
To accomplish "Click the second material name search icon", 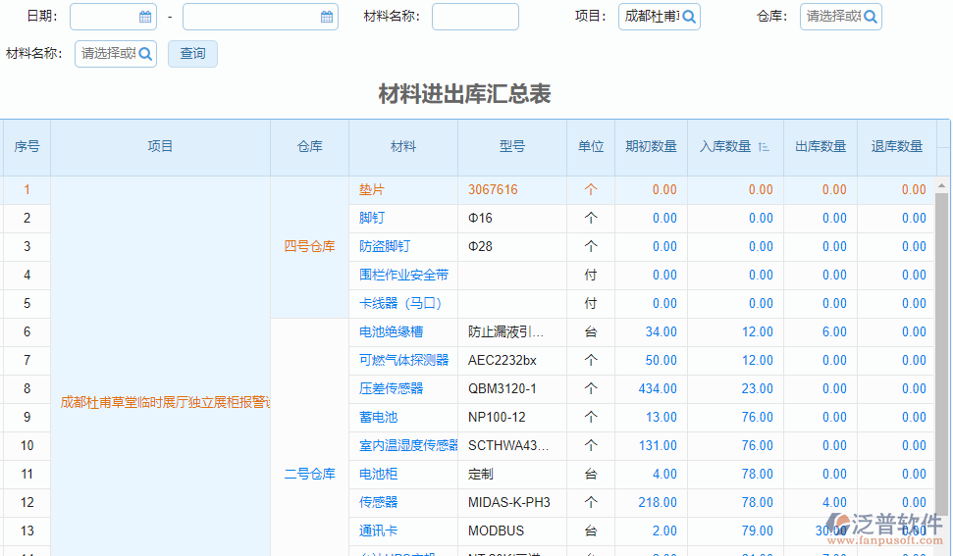I will [x=145, y=54].
